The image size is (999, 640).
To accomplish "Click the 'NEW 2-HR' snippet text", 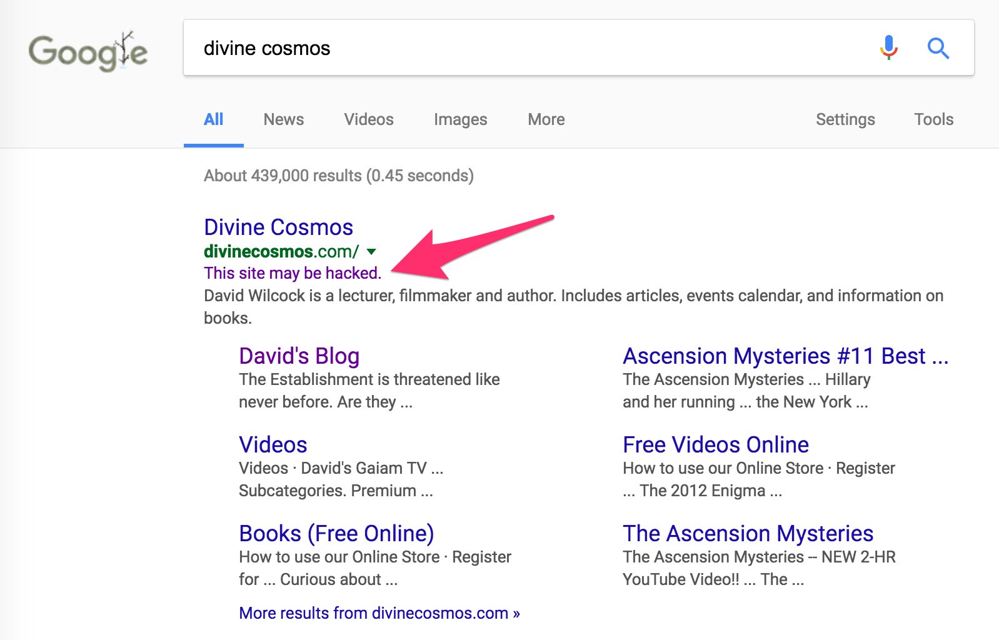I will click(x=858, y=557).
